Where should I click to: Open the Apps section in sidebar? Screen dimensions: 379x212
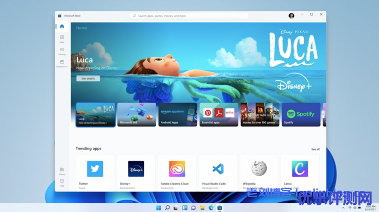click(61, 38)
